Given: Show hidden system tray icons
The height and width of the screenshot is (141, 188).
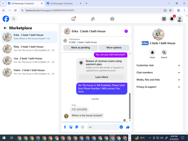Looking at the screenshot, I should coord(150,138).
